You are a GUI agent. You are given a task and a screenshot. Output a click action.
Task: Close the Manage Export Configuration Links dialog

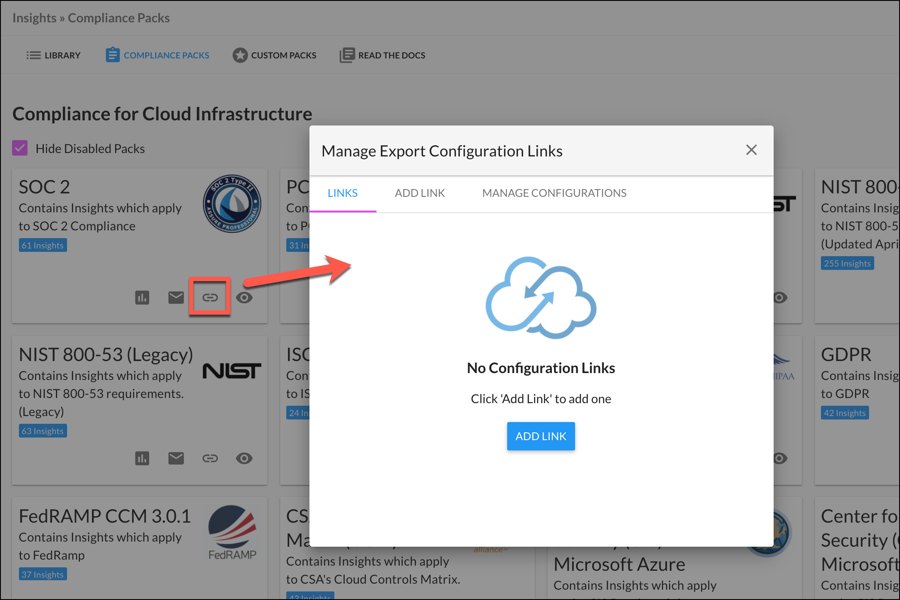751,150
